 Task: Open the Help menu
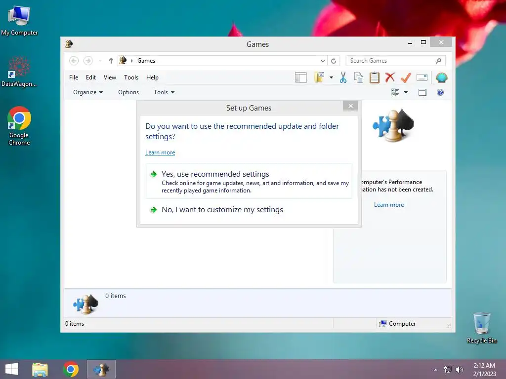(152, 77)
